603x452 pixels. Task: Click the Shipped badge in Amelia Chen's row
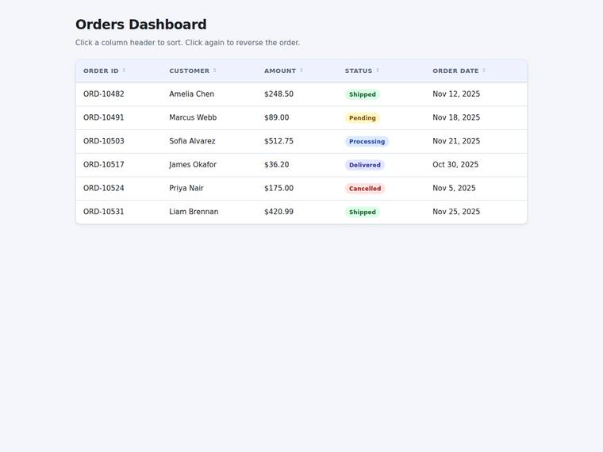[x=363, y=94]
